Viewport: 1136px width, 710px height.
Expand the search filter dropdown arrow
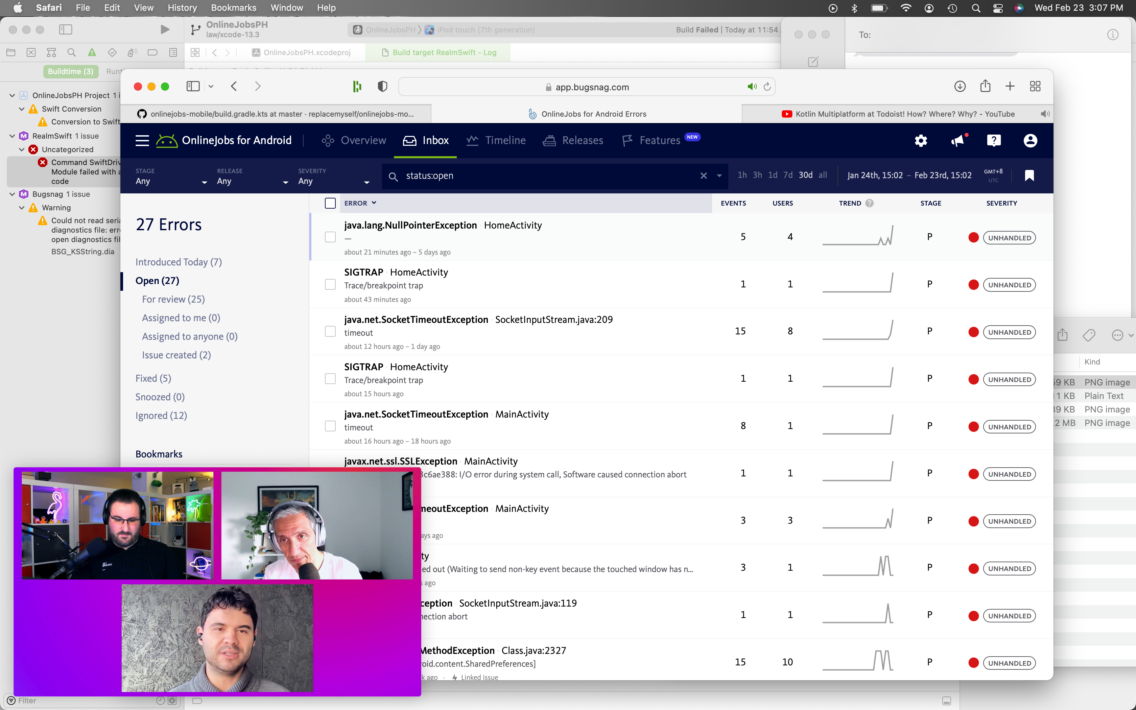[x=719, y=176]
